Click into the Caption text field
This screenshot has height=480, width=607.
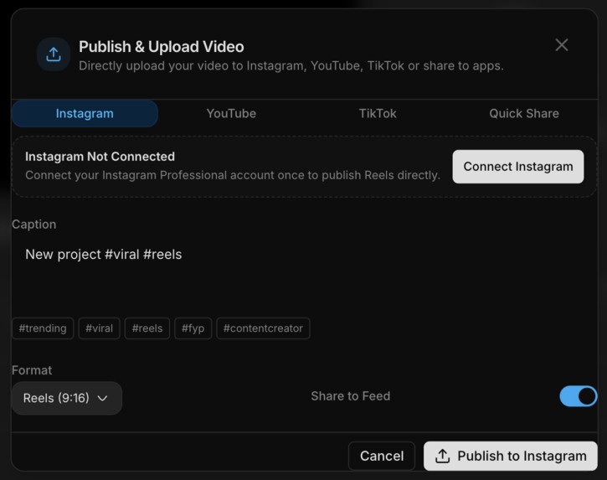304,273
